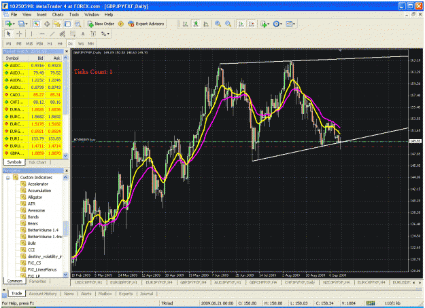This screenshot has height=308, width=425.
Task: Open the Profiles toolbar icon
Action: 21,24
